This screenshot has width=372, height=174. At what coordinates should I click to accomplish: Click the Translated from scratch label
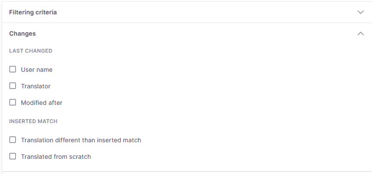[56, 157]
